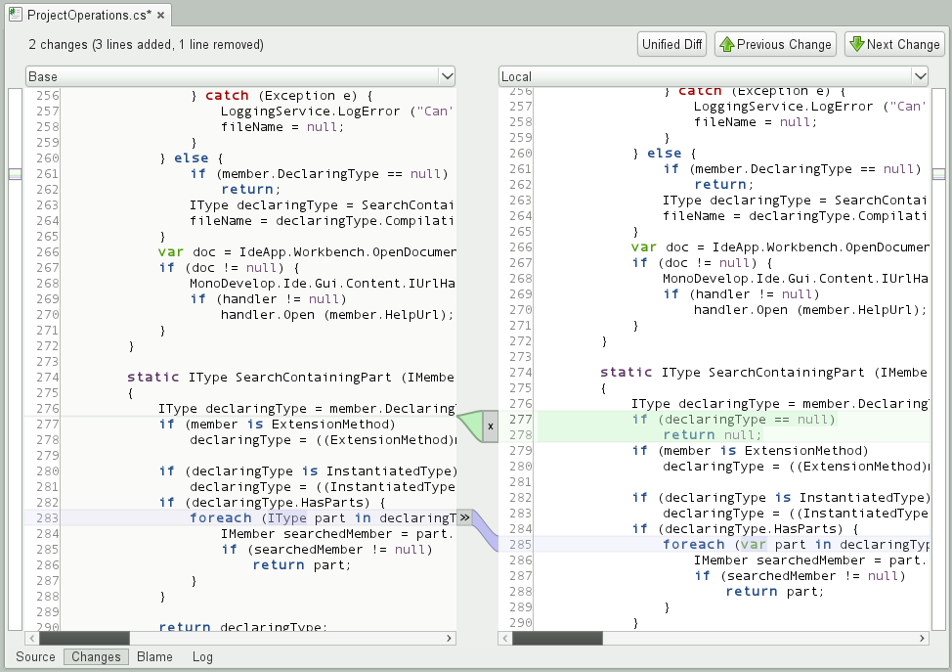Close the ProjectOperations.cs tab

tap(160, 16)
